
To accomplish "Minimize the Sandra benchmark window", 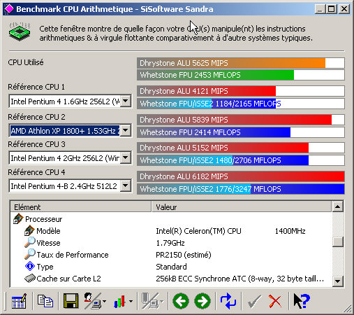I will [x=320, y=9].
